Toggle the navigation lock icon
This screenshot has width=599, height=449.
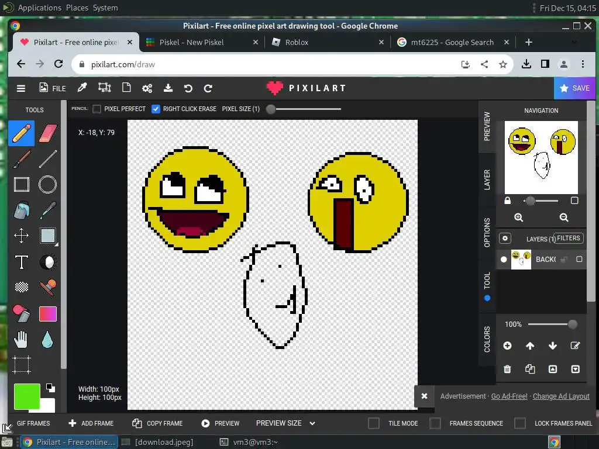coord(507,201)
